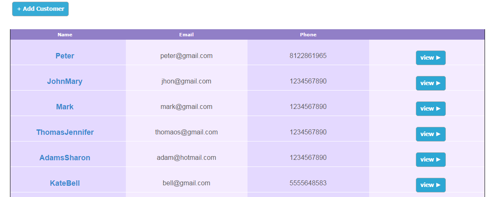
Task: Click the Email column header
Action: pos(186,35)
